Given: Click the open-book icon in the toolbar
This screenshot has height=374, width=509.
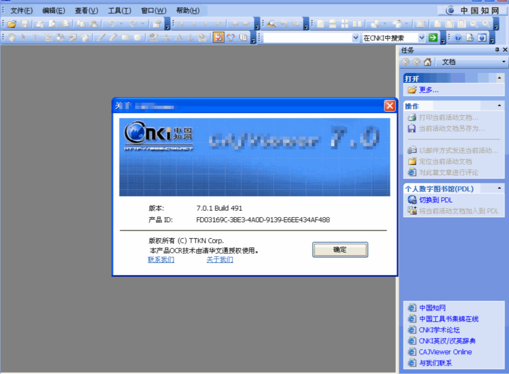Looking at the screenshot, I should point(243,38).
